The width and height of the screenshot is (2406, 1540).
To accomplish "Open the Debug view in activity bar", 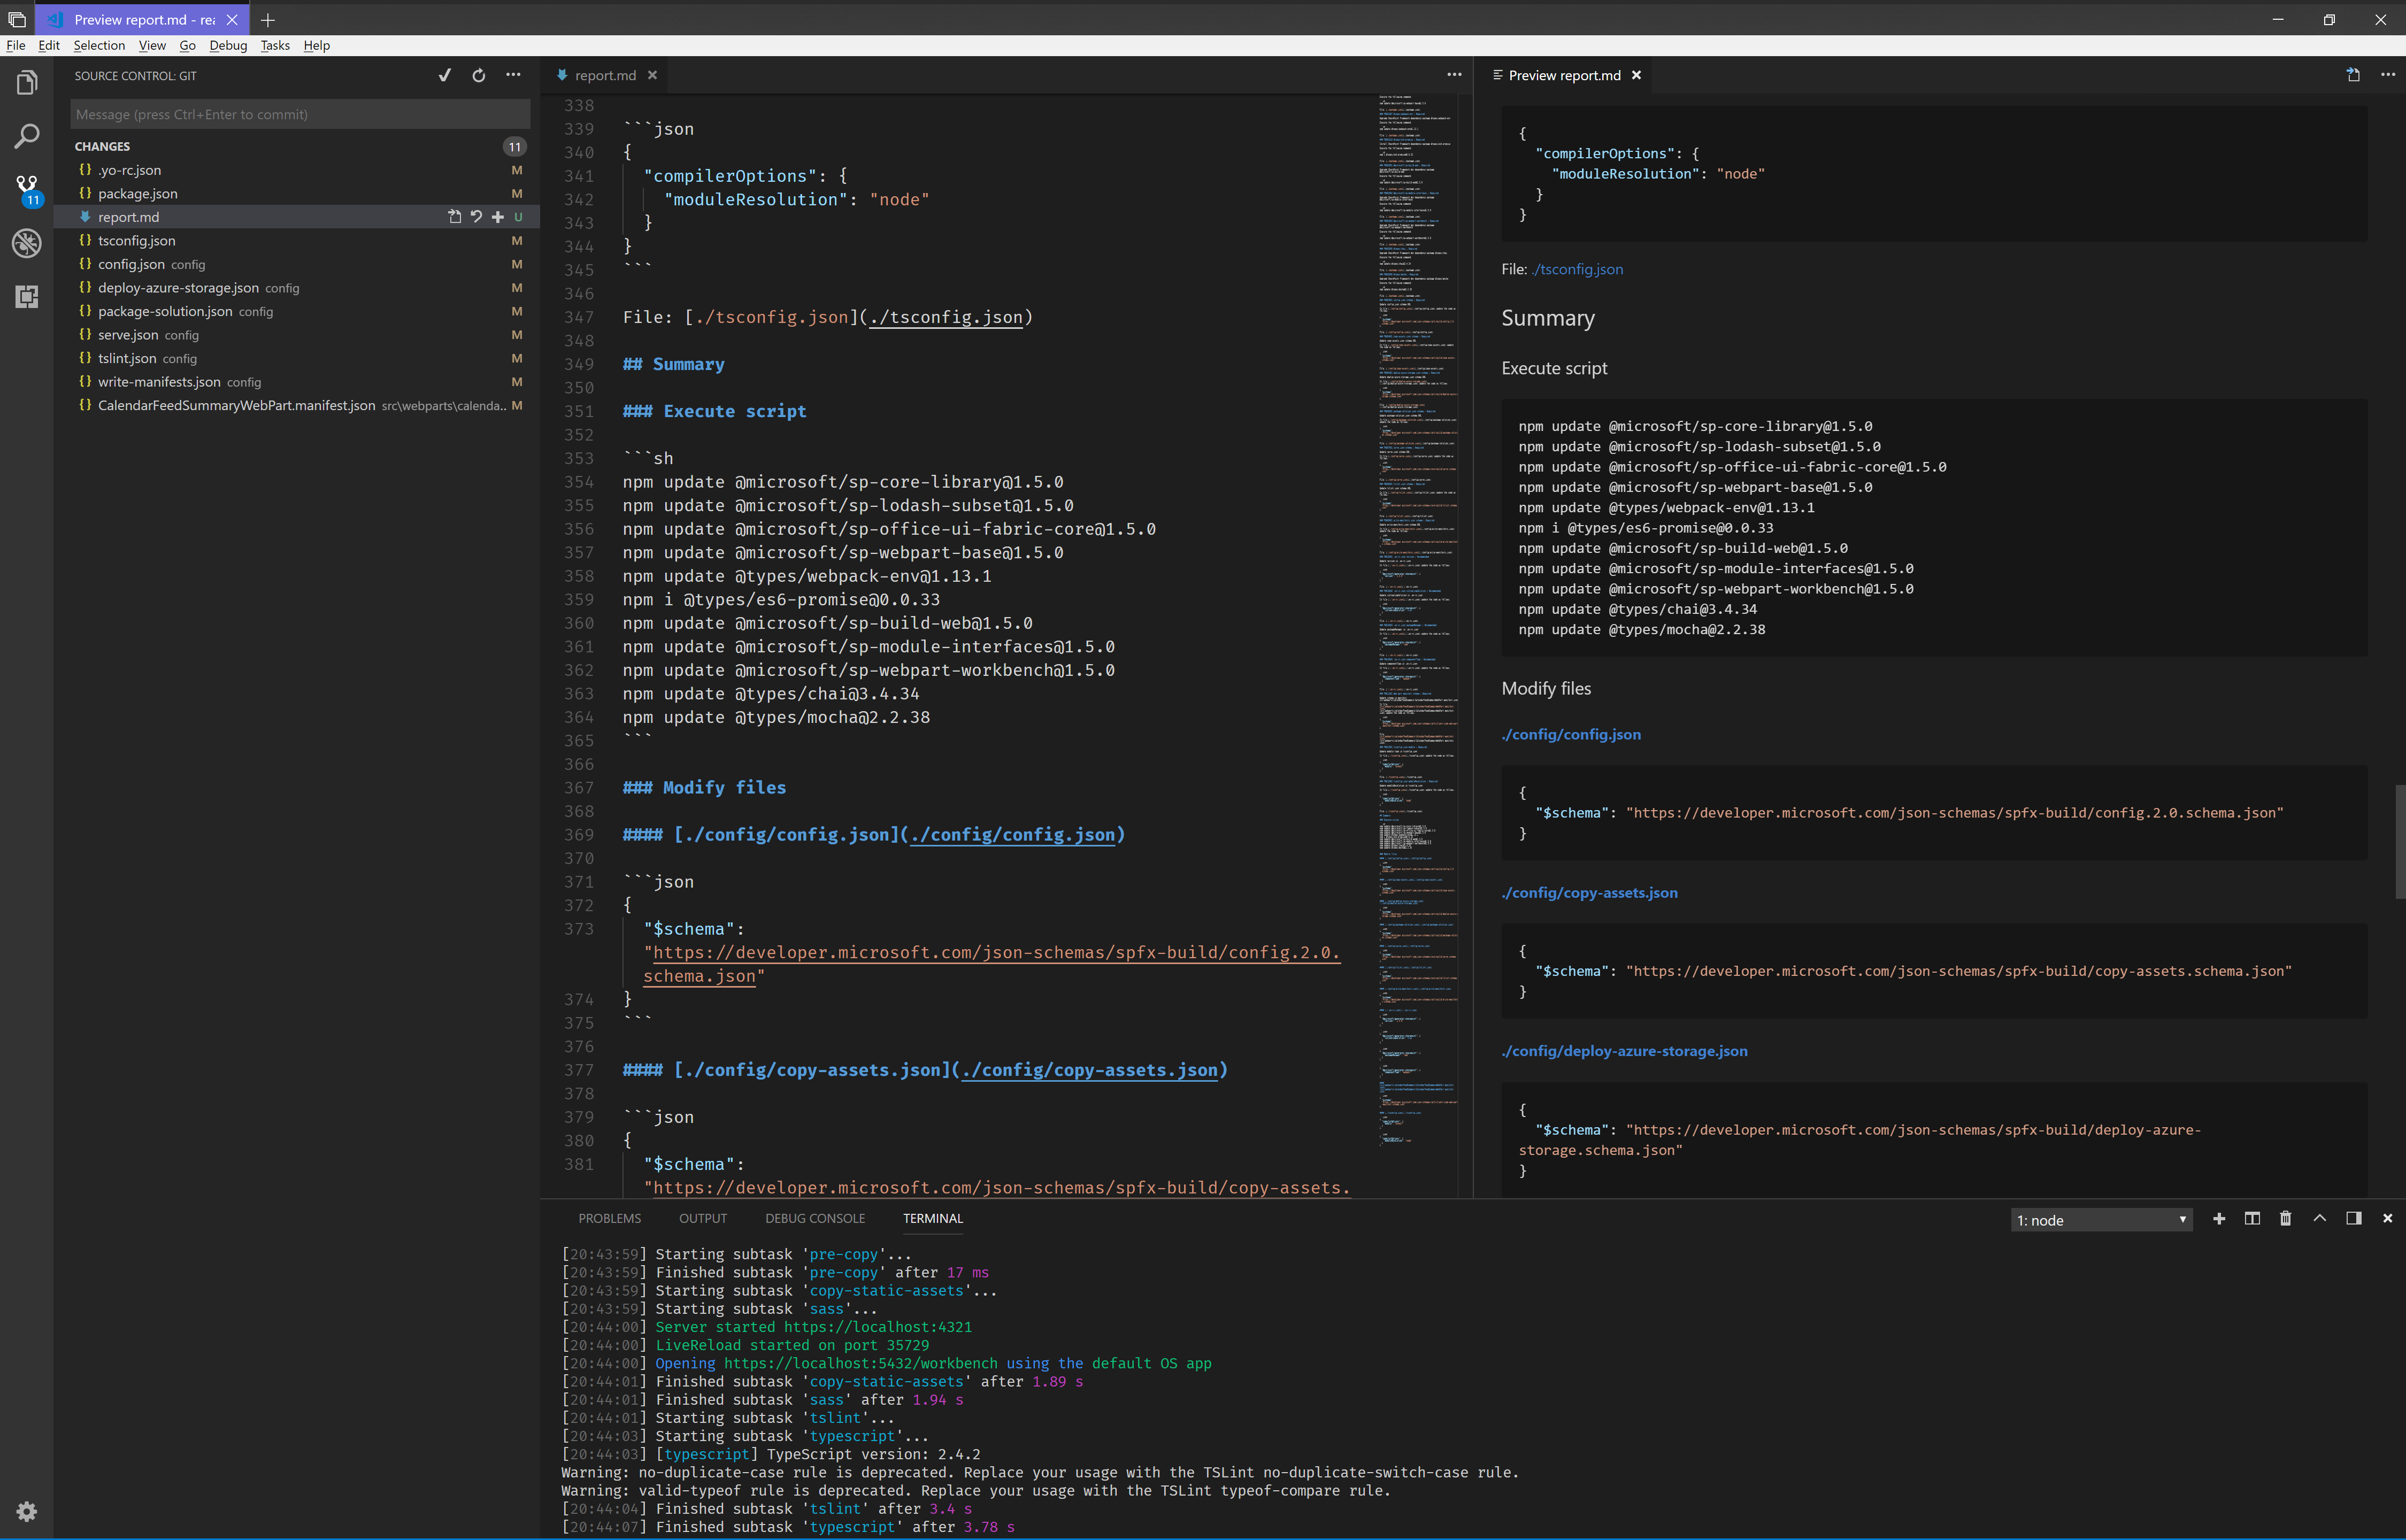I will pyautogui.click(x=27, y=243).
